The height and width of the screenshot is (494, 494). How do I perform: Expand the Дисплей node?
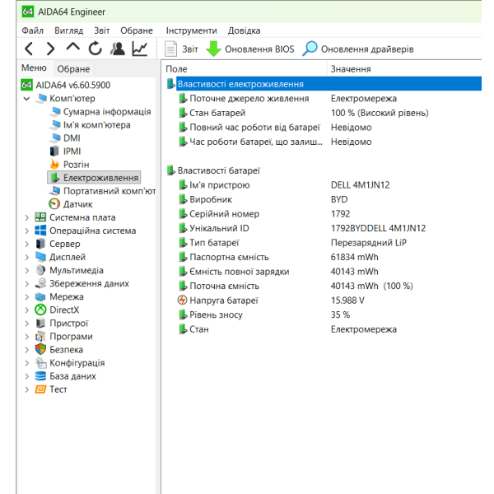27,258
